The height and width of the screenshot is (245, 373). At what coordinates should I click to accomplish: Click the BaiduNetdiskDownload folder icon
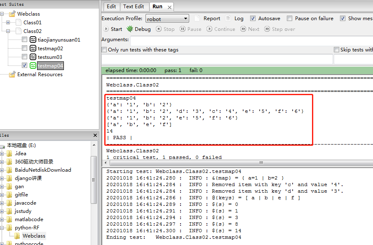pyautogui.click(x=9, y=170)
